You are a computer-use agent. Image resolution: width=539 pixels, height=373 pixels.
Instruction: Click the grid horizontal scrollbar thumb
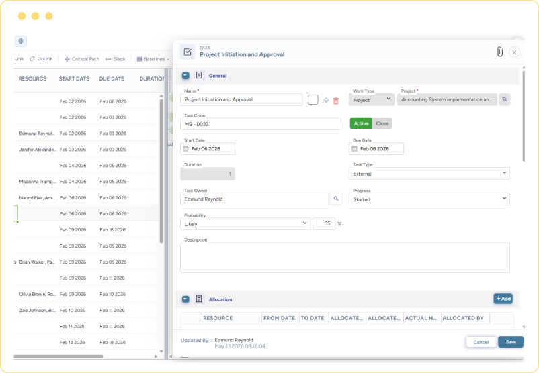[58, 356]
